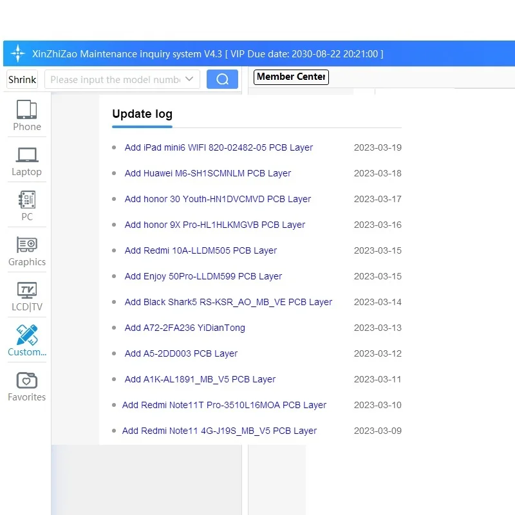Open Add iPad mini6 WIFI PCB Layer entry
Viewport: 515px width, 515px height.
(x=218, y=147)
